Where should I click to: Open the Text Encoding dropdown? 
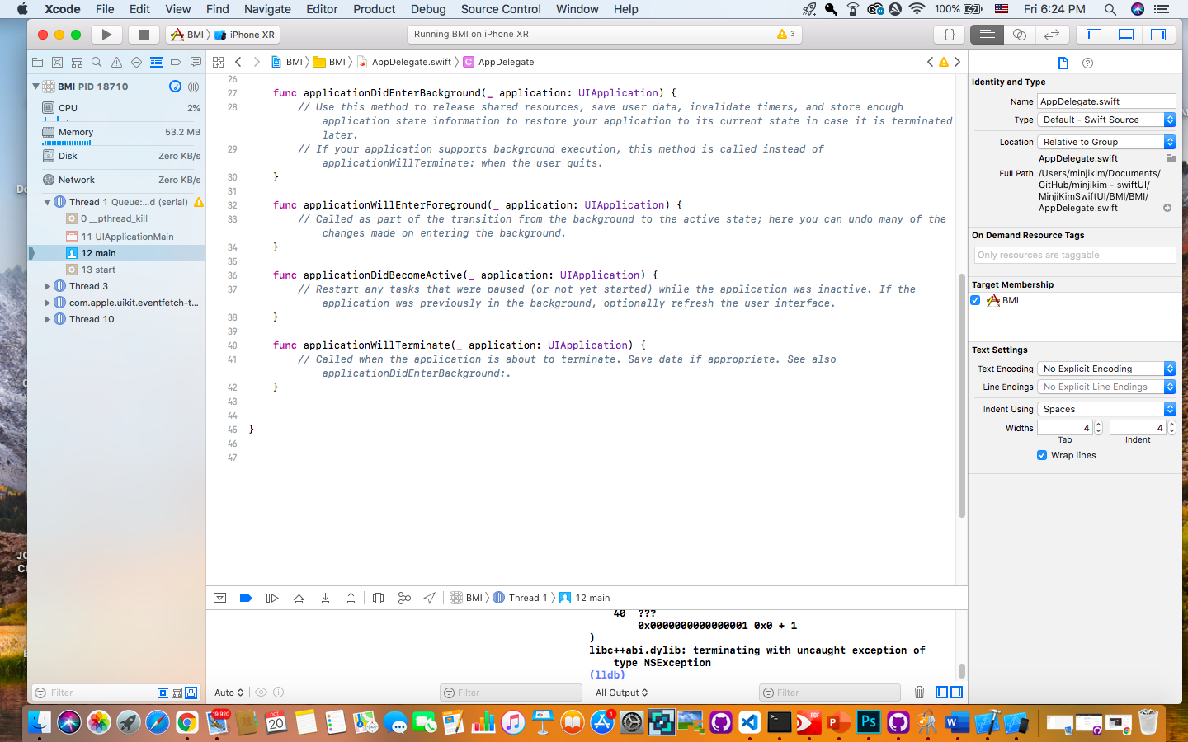coord(1106,369)
